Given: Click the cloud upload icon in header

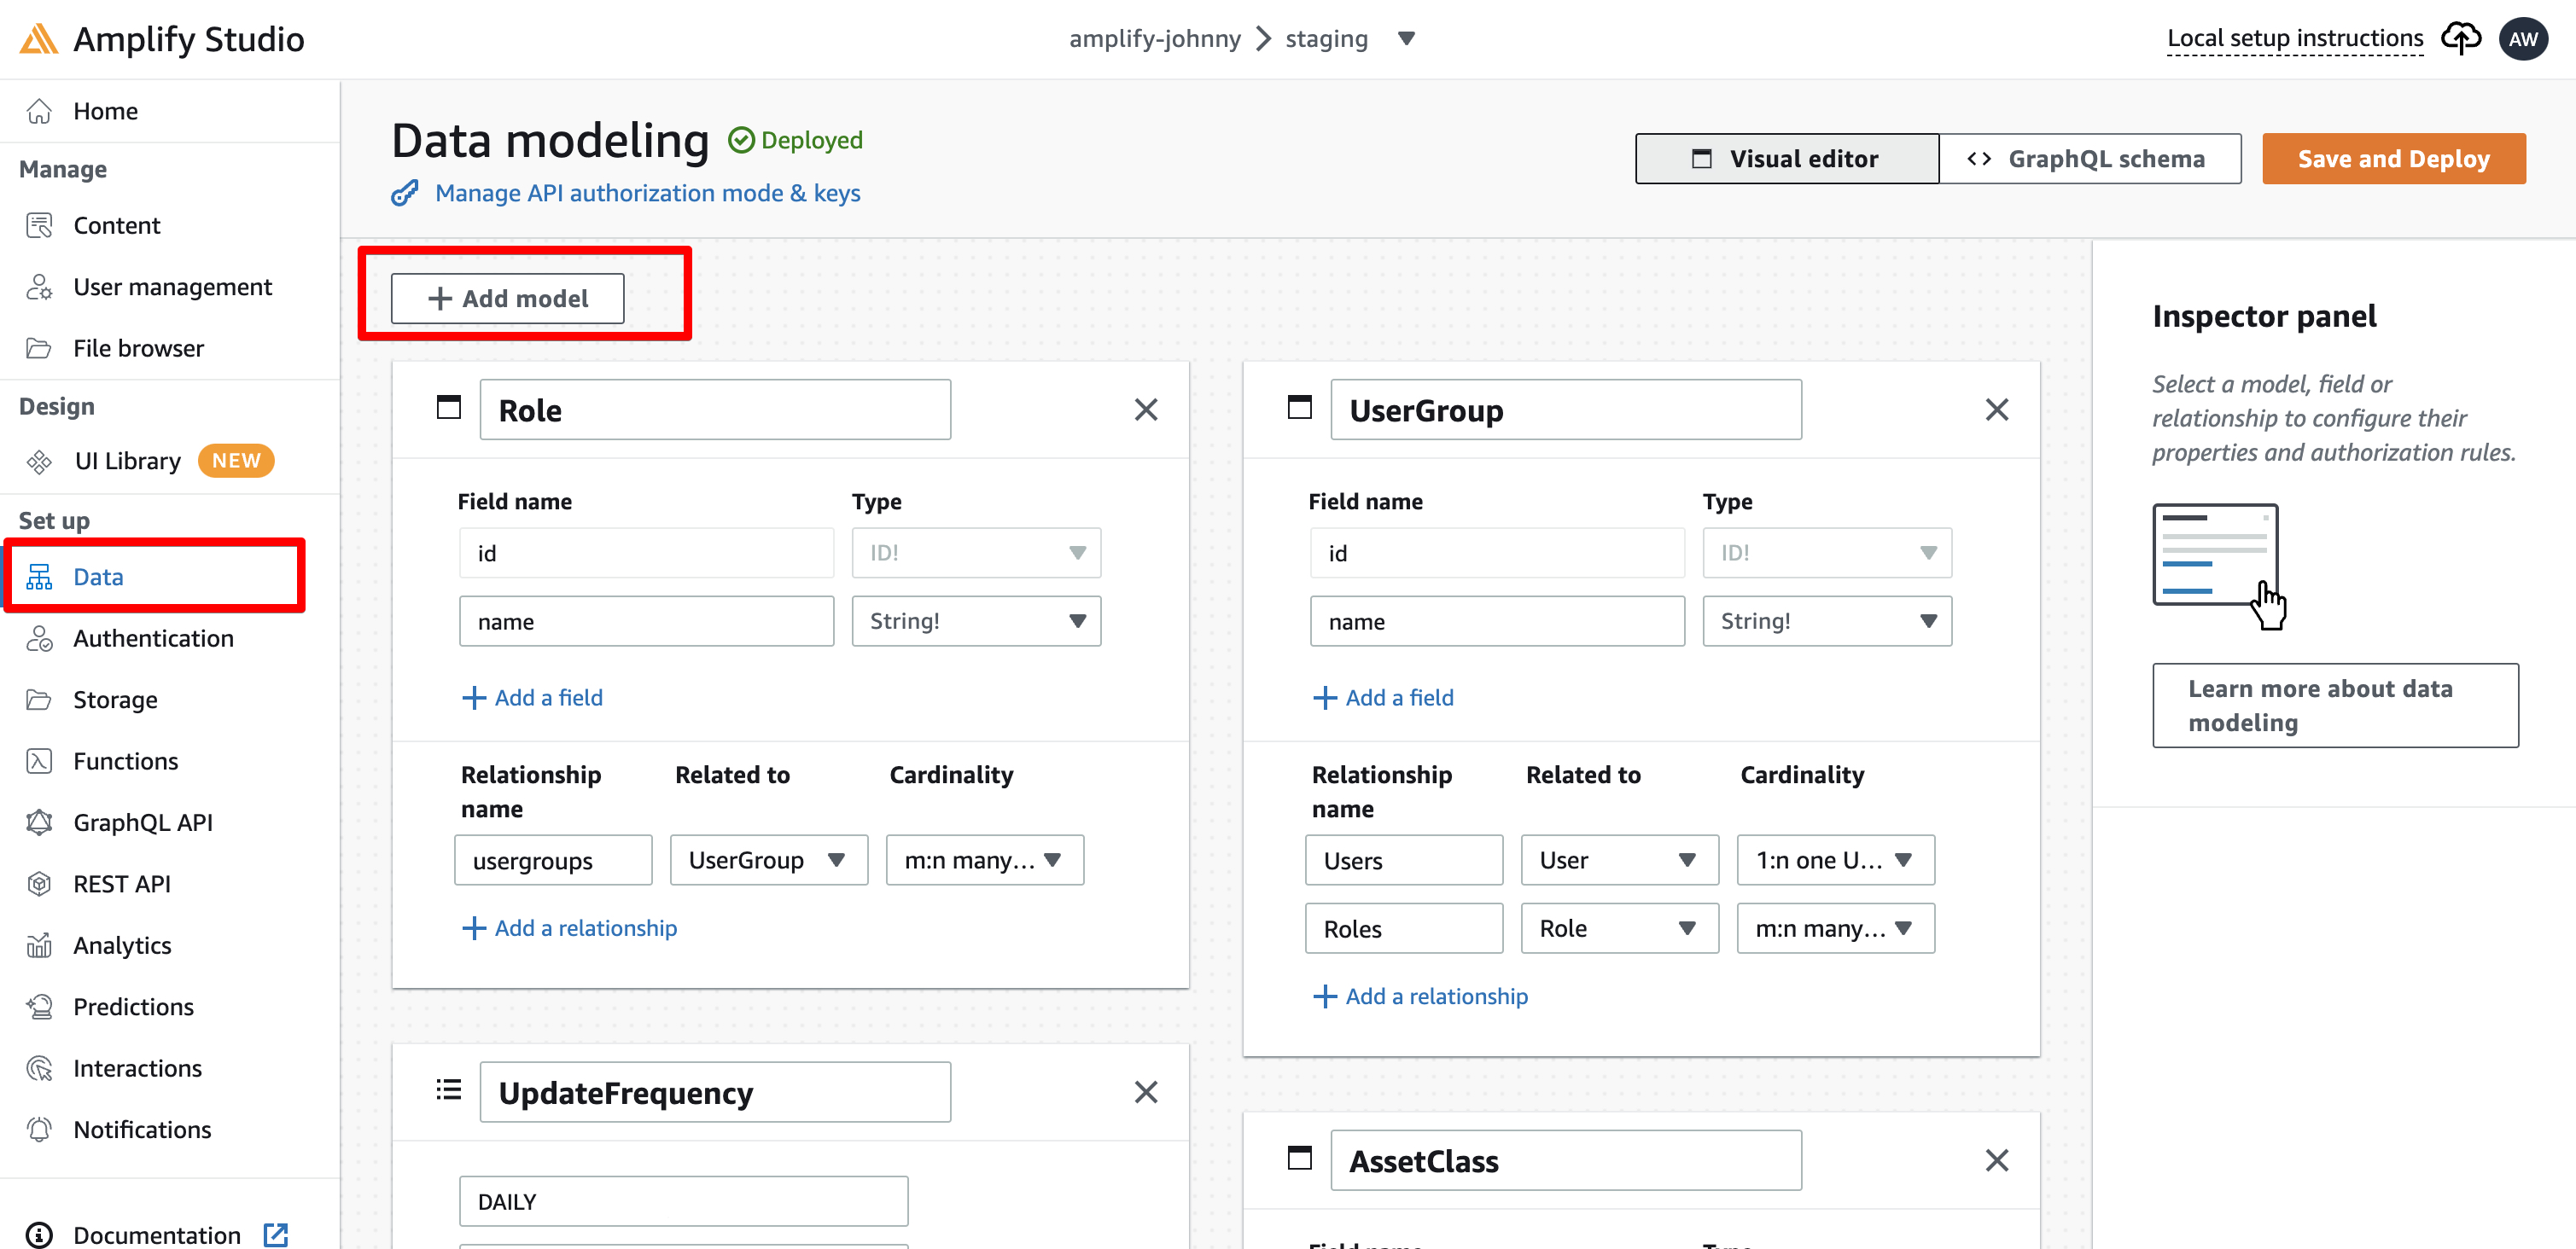Looking at the screenshot, I should (2460, 38).
